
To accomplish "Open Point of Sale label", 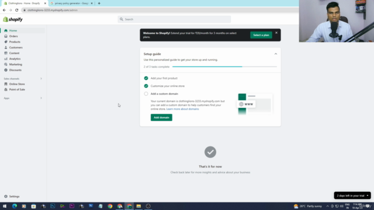I will (x=17, y=89).
